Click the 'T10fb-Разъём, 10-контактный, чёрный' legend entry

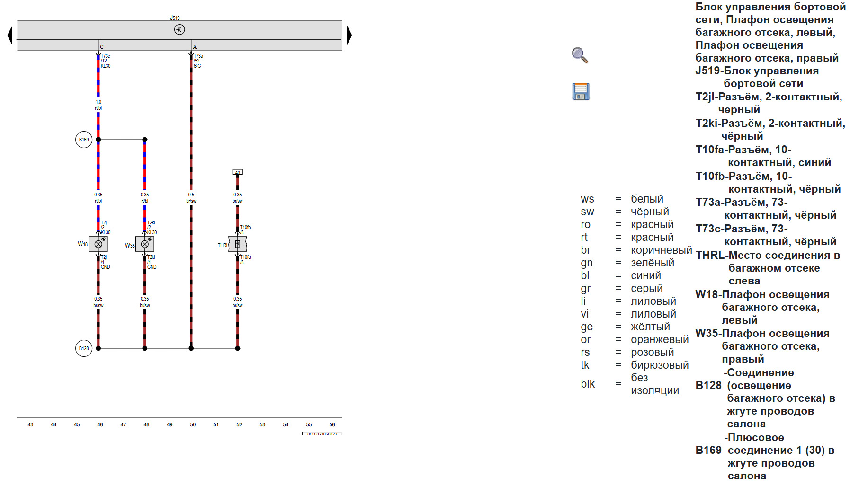coord(768,183)
